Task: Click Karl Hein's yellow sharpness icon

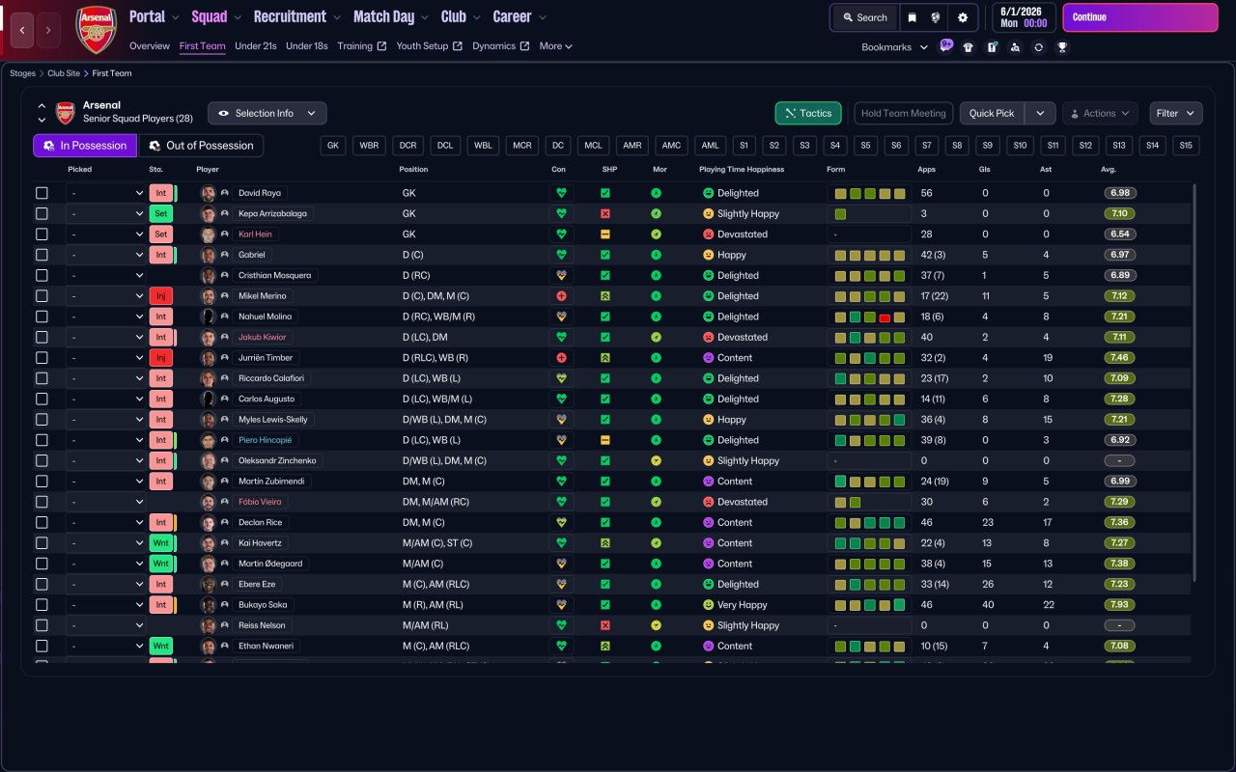Action: (x=605, y=234)
